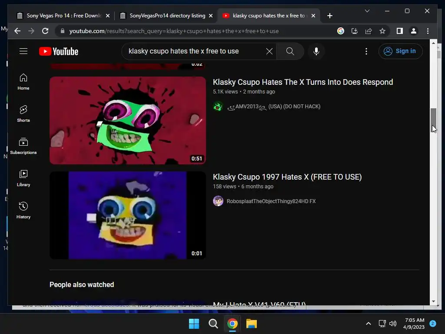
Task: Open the notification badge showing 2
Action: [432, 324]
